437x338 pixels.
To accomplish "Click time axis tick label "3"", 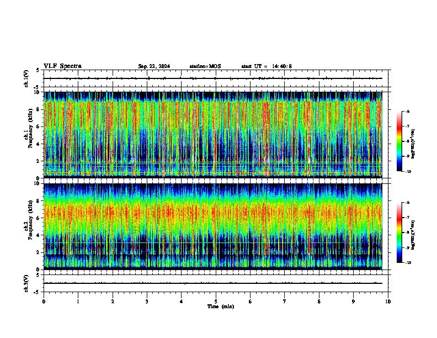I will (147, 302).
